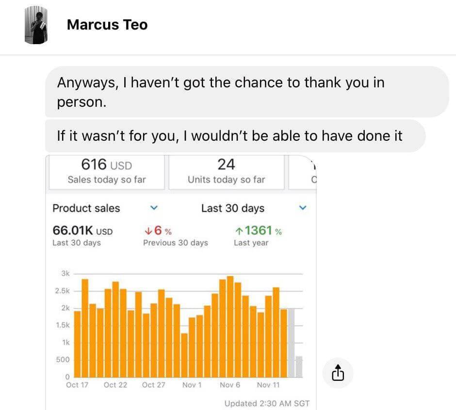Select the tallest orange bar near Nov 6
This screenshot has height=410, width=456.
click(230, 327)
